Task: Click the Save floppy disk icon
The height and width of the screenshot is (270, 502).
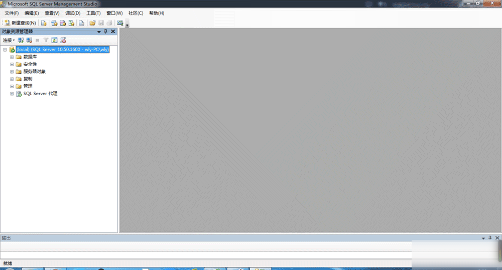Action: (x=101, y=23)
